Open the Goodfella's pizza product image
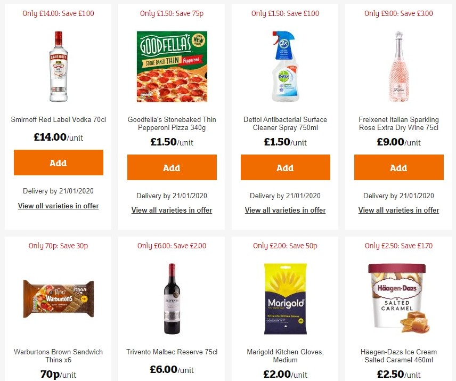Screen dimensions: 456x381 pos(172,66)
